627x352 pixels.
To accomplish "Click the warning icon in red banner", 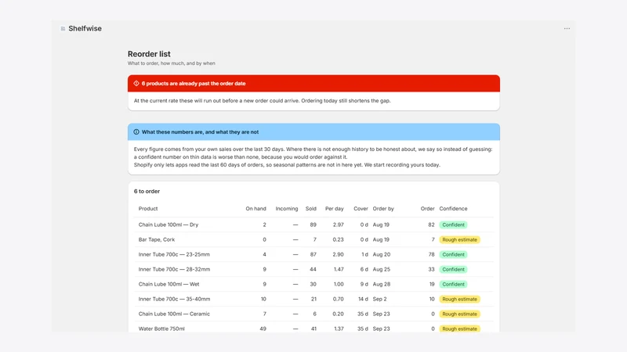I will pos(136,84).
